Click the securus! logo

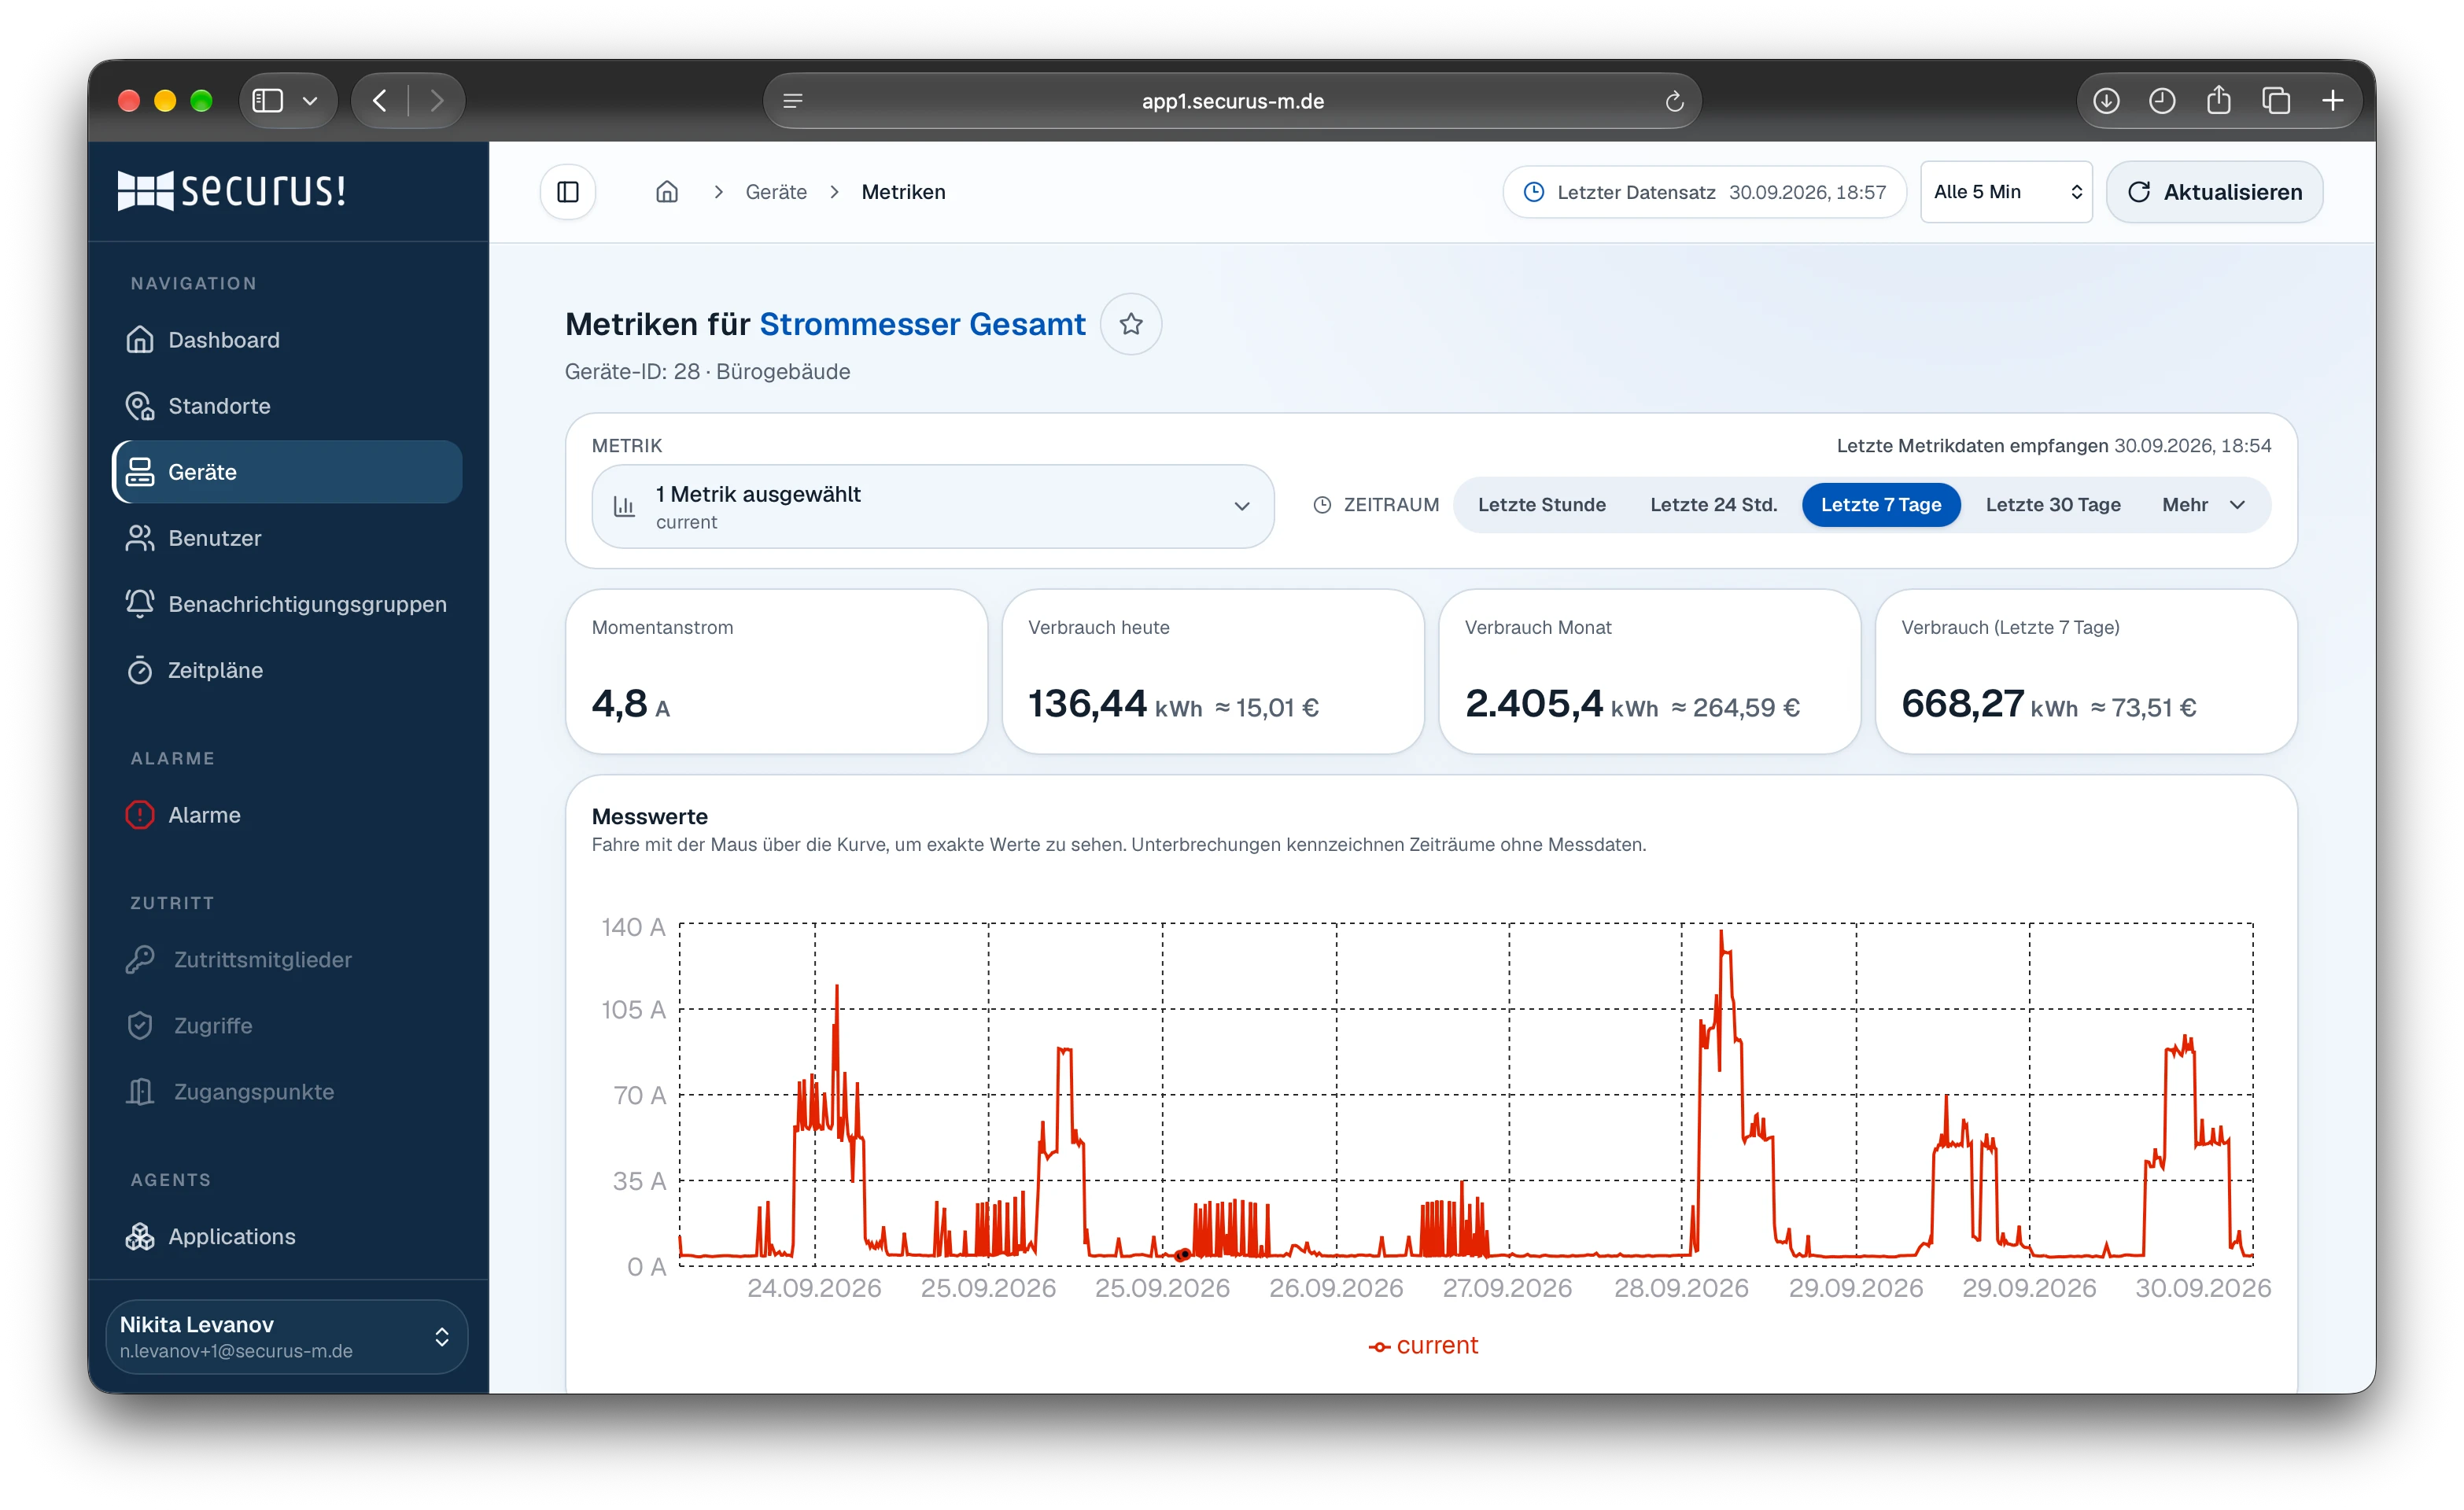pyautogui.click(x=232, y=190)
